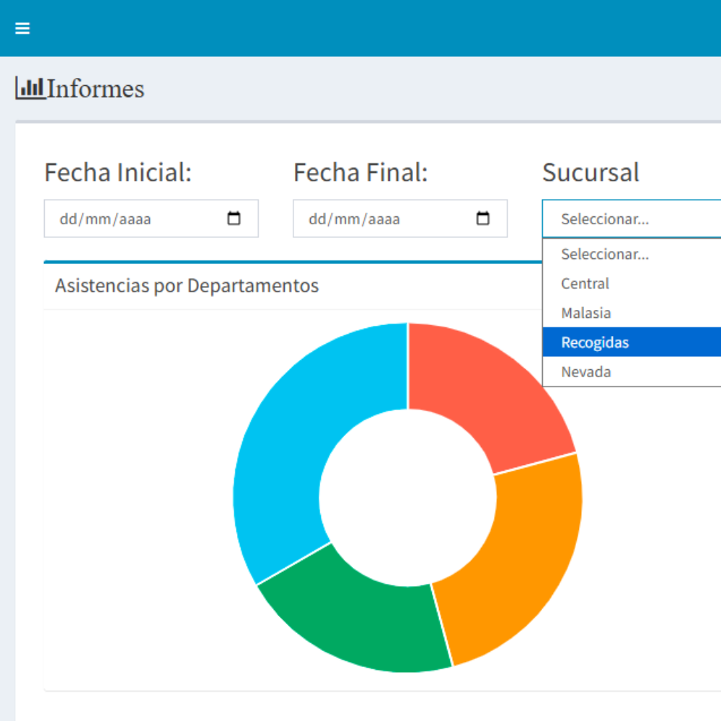Viewport: 721px width, 721px height.
Task: Open the Fecha Inicial calendar picker icon
Action: [x=234, y=218]
